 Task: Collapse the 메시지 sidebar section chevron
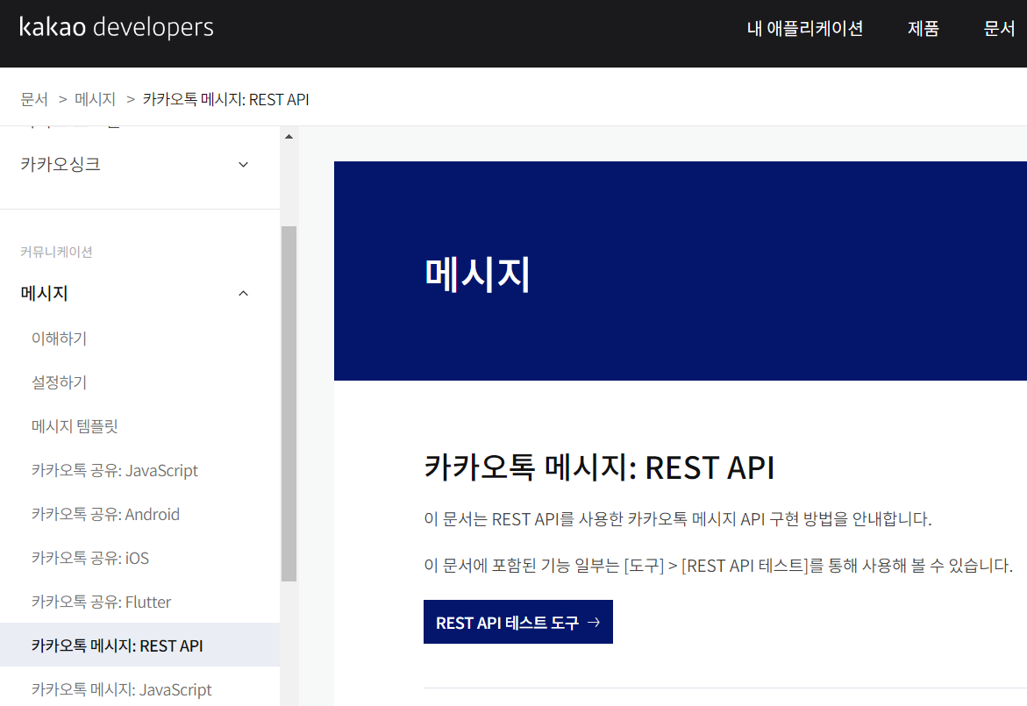pos(243,294)
